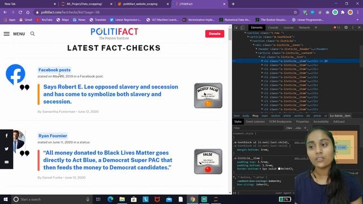Share via the Twitter side icon

coord(6,148)
